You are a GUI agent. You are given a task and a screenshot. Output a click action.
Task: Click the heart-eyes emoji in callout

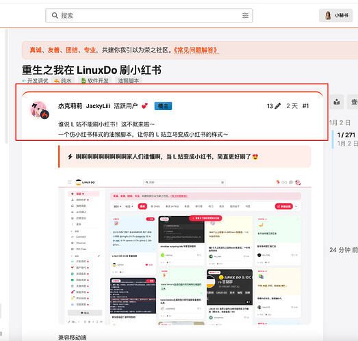tap(255, 156)
